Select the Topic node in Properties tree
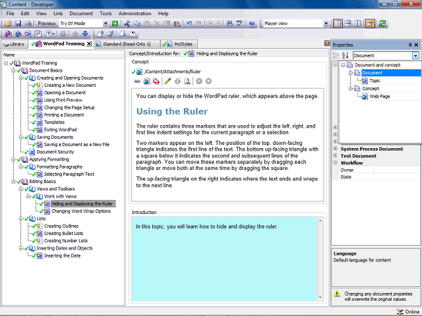The width and height of the screenshot is (422, 316). click(375, 80)
